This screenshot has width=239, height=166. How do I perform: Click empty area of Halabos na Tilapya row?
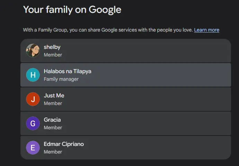pos(160,75)
